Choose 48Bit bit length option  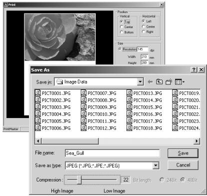click(x=183, y=180)
